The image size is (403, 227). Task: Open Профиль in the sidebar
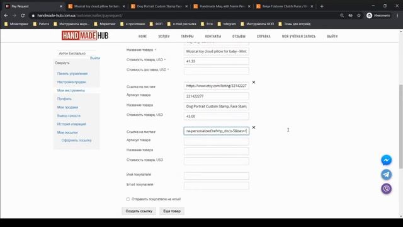point(64,99)
